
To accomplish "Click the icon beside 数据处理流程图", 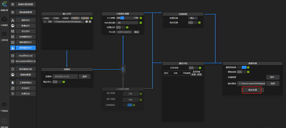I will (x=13, y=4).
